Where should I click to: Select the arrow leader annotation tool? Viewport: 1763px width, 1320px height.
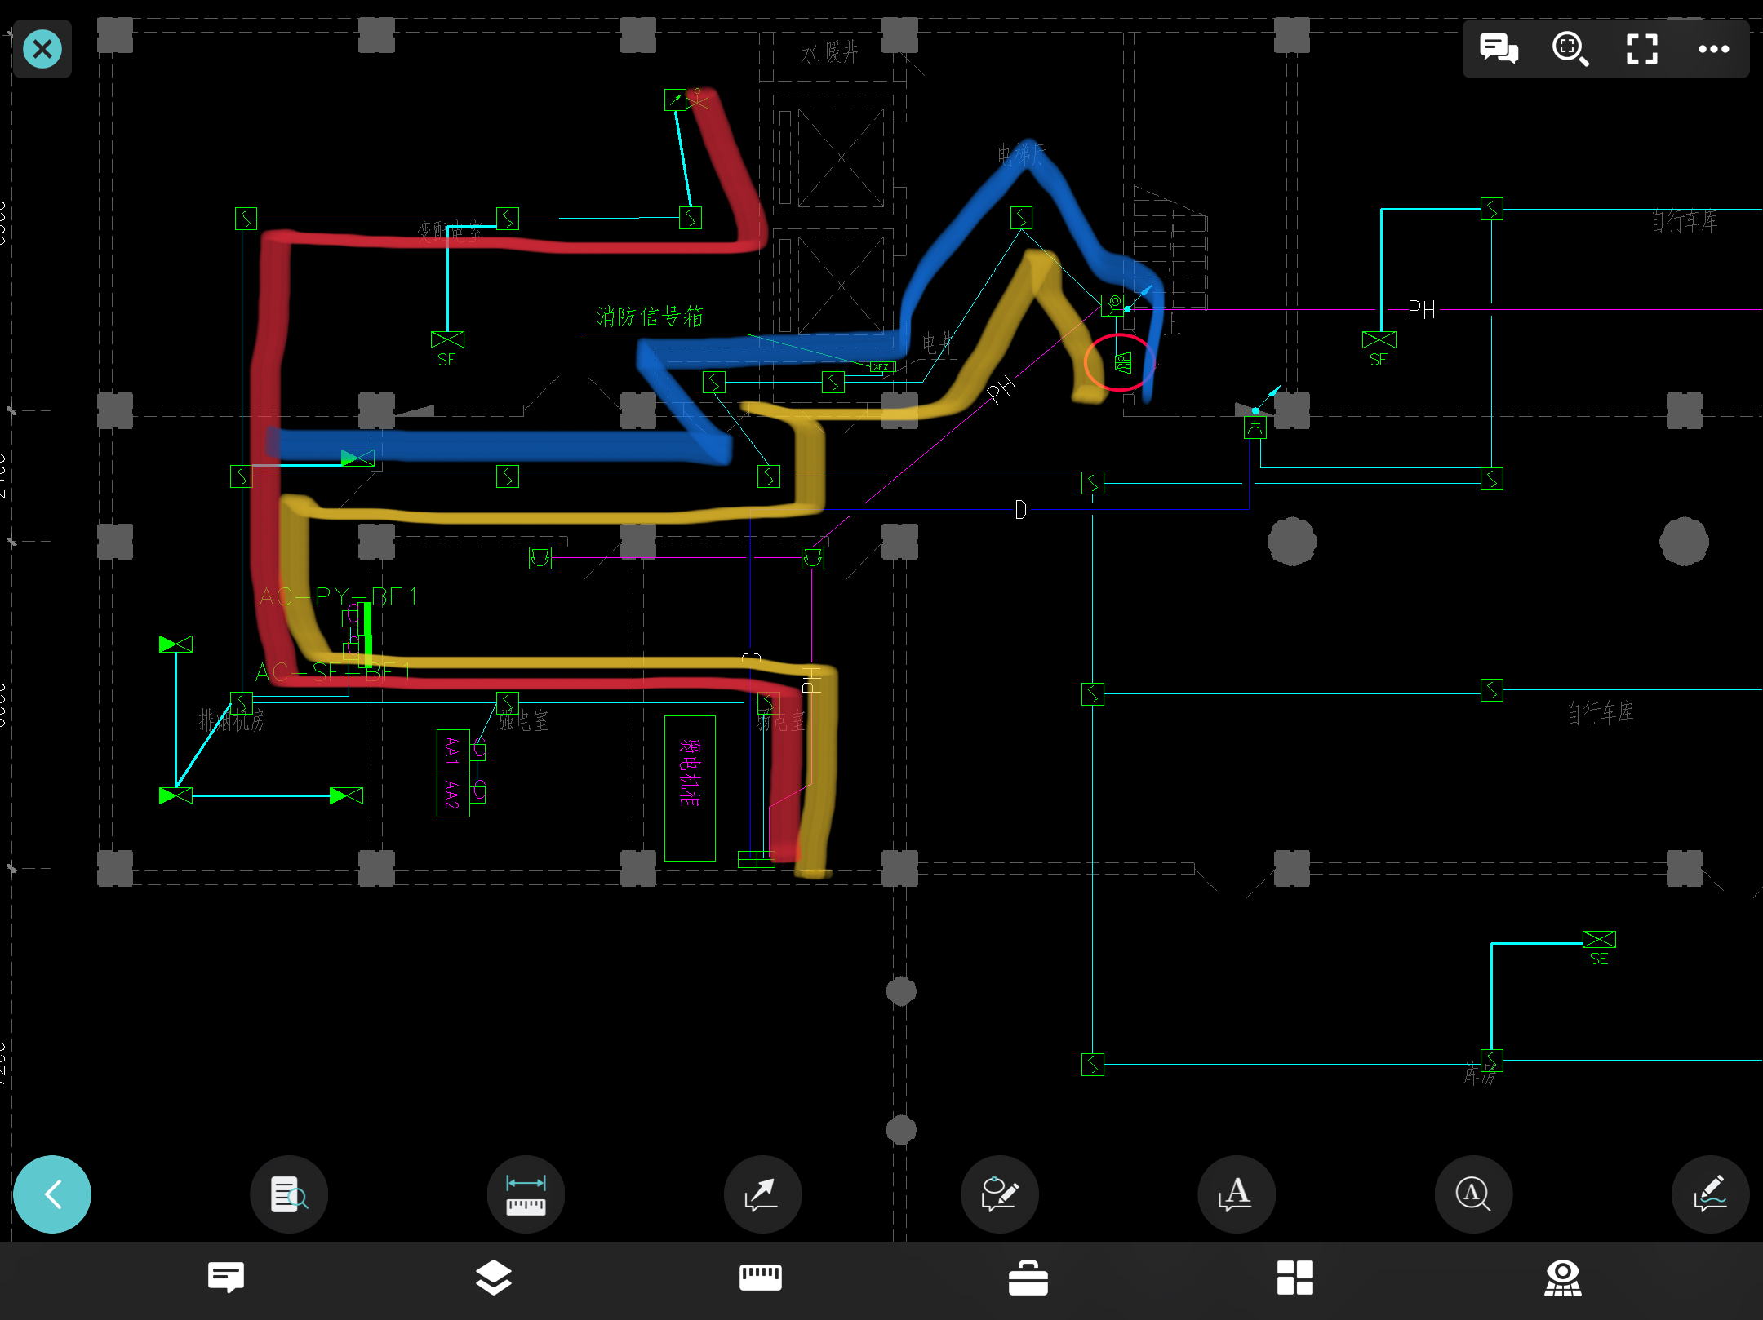click(x=762, y=1194)
